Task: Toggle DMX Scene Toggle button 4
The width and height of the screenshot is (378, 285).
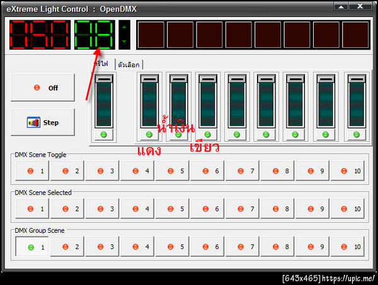Action: [137, 171]
